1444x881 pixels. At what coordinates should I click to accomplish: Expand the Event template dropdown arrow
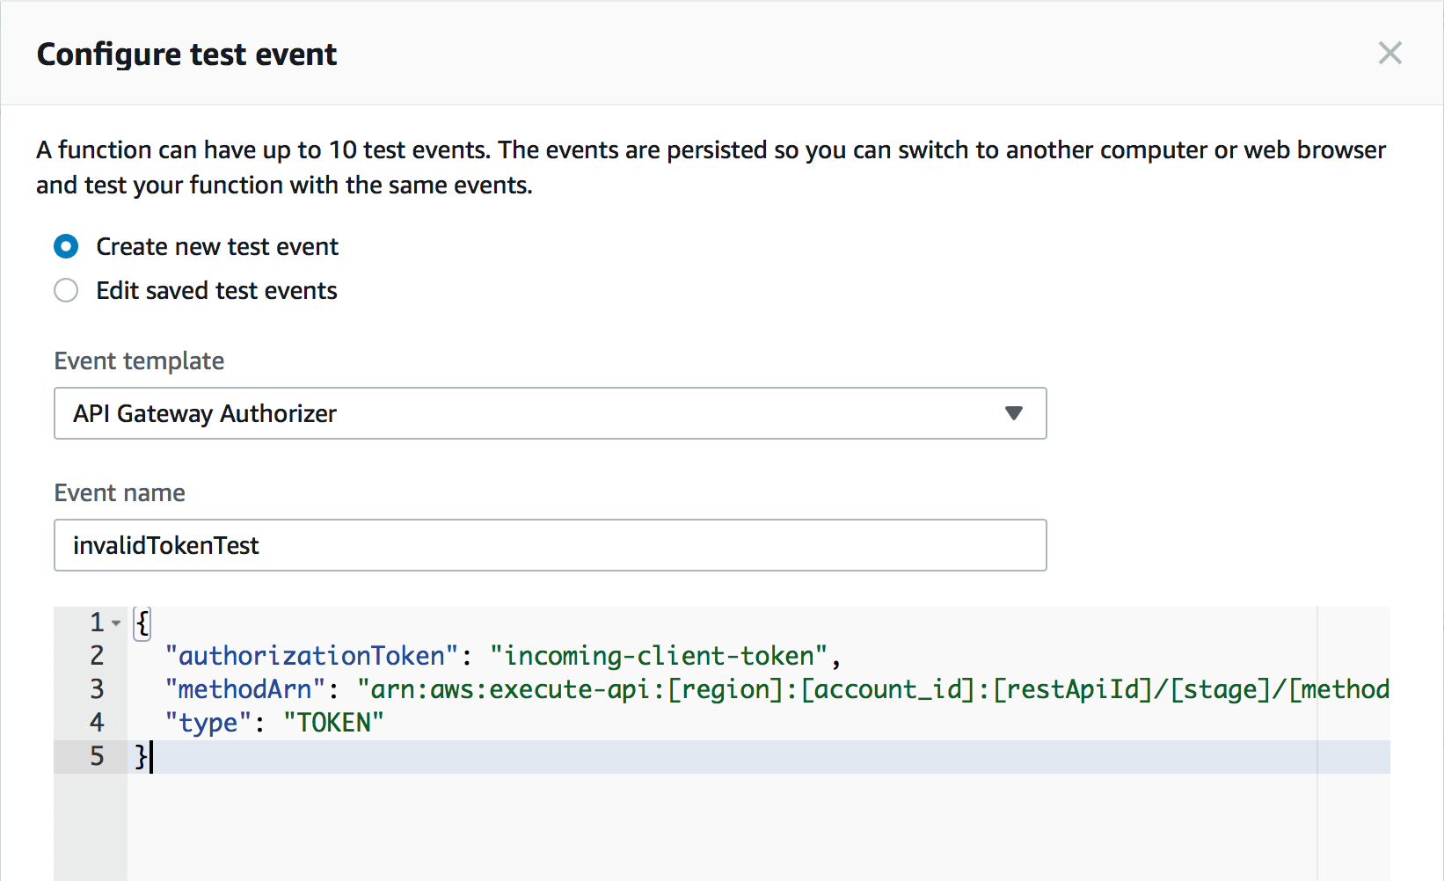(1013, 413)
